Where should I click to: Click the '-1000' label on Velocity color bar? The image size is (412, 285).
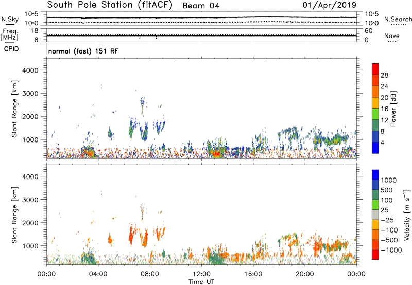pyautogui.click(x=391, y=250)
